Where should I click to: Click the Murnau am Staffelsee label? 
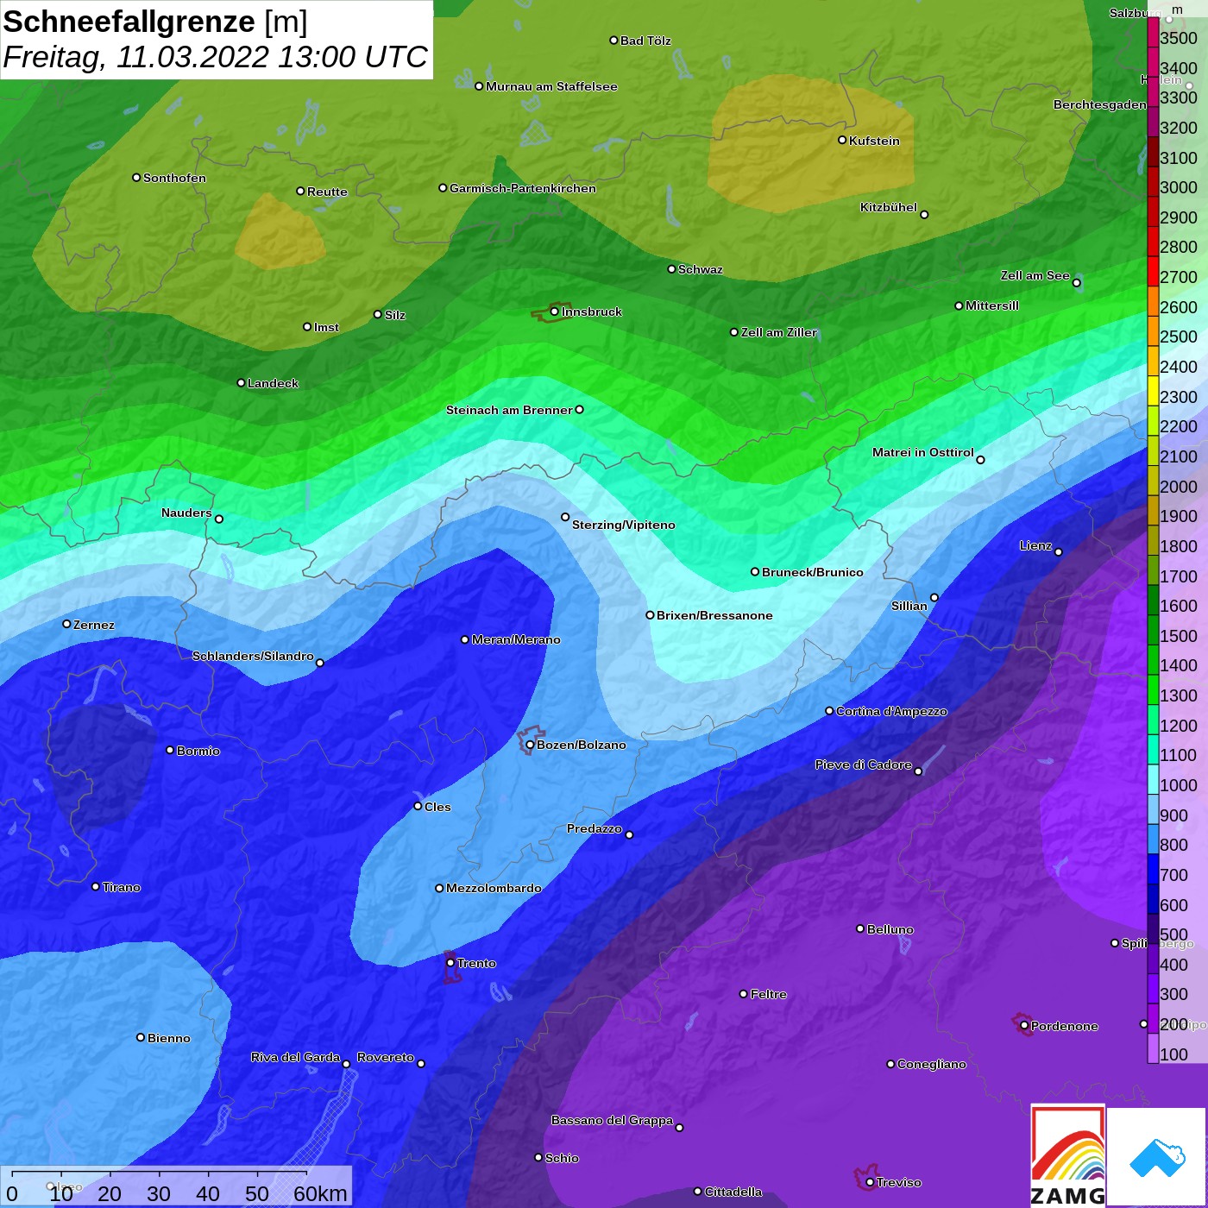click(551, 86)
